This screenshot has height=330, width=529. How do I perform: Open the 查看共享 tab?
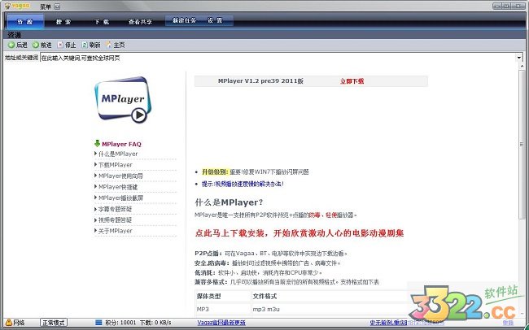pos(140,22)
